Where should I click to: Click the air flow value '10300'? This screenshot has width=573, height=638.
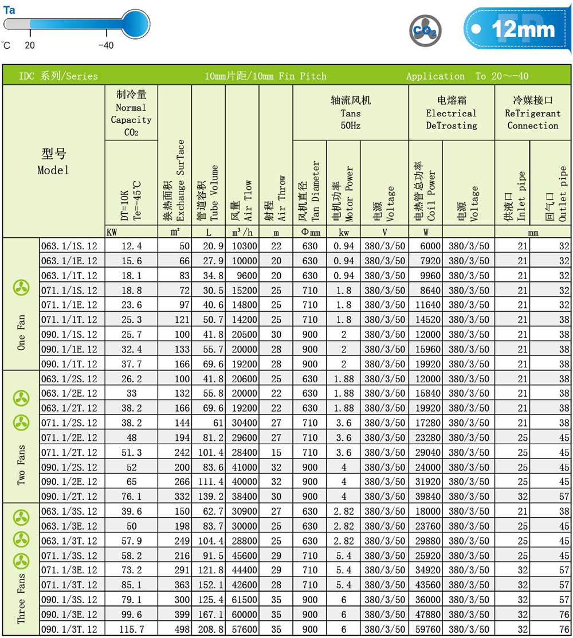click(245, 246)
